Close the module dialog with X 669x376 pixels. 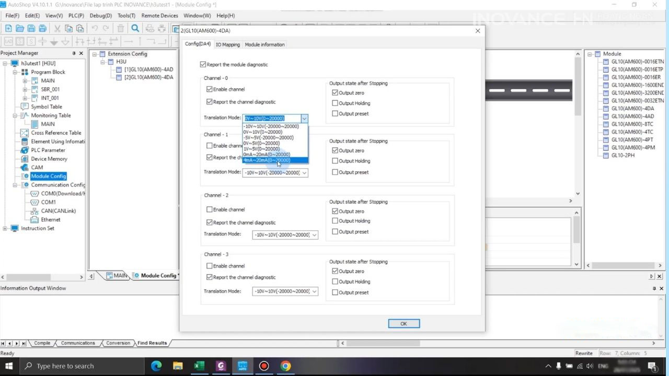(477, 31)
